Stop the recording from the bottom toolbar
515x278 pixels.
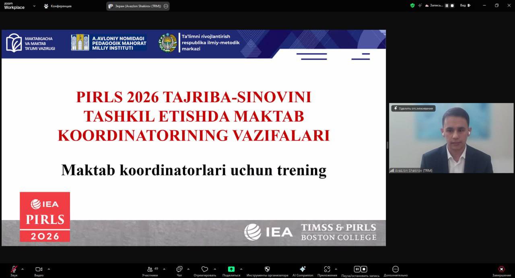pyautogui.click(x=364, y=269)
